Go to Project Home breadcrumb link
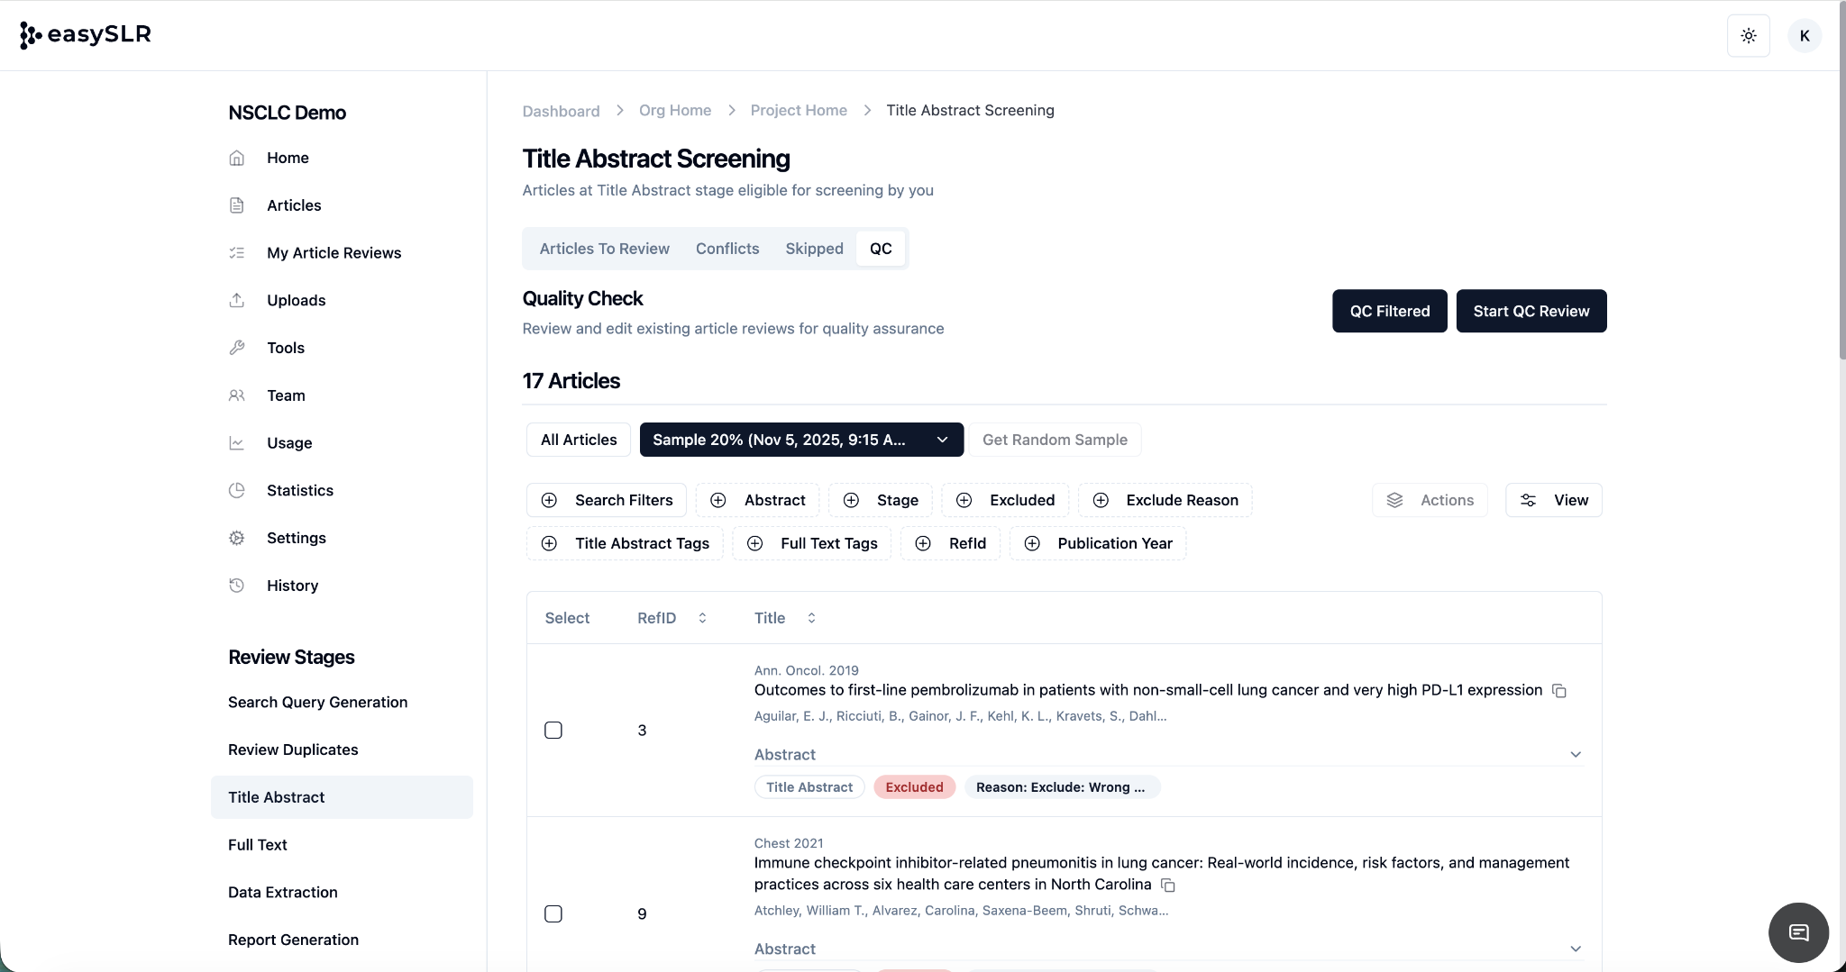This screenshot has width=1846, height=972. (x=798, y=110)
